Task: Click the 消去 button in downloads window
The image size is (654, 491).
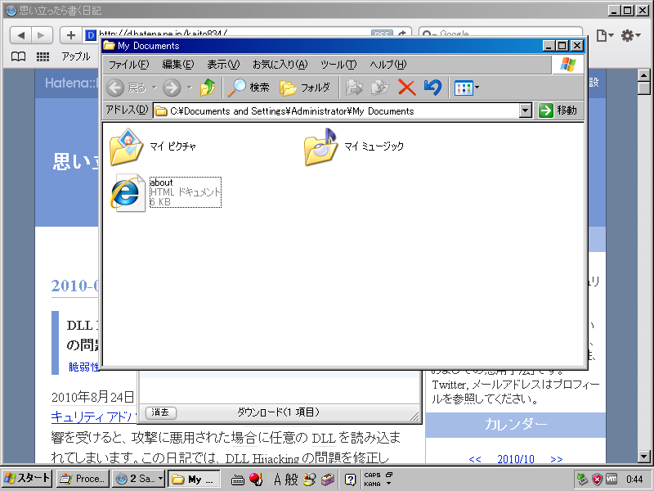Action: pyautogui.click(x=161, y=412)
